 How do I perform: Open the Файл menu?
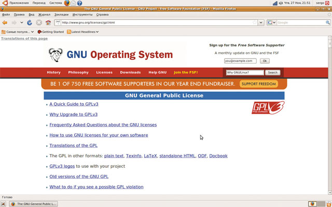(x=6, y=14)
